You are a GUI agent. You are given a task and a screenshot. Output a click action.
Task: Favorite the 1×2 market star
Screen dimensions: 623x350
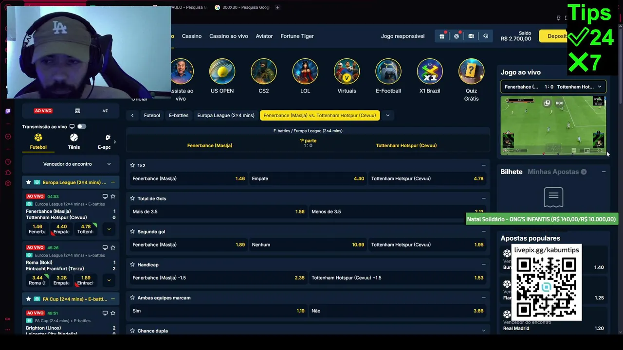pyautogui.click(x=132, y=165)
